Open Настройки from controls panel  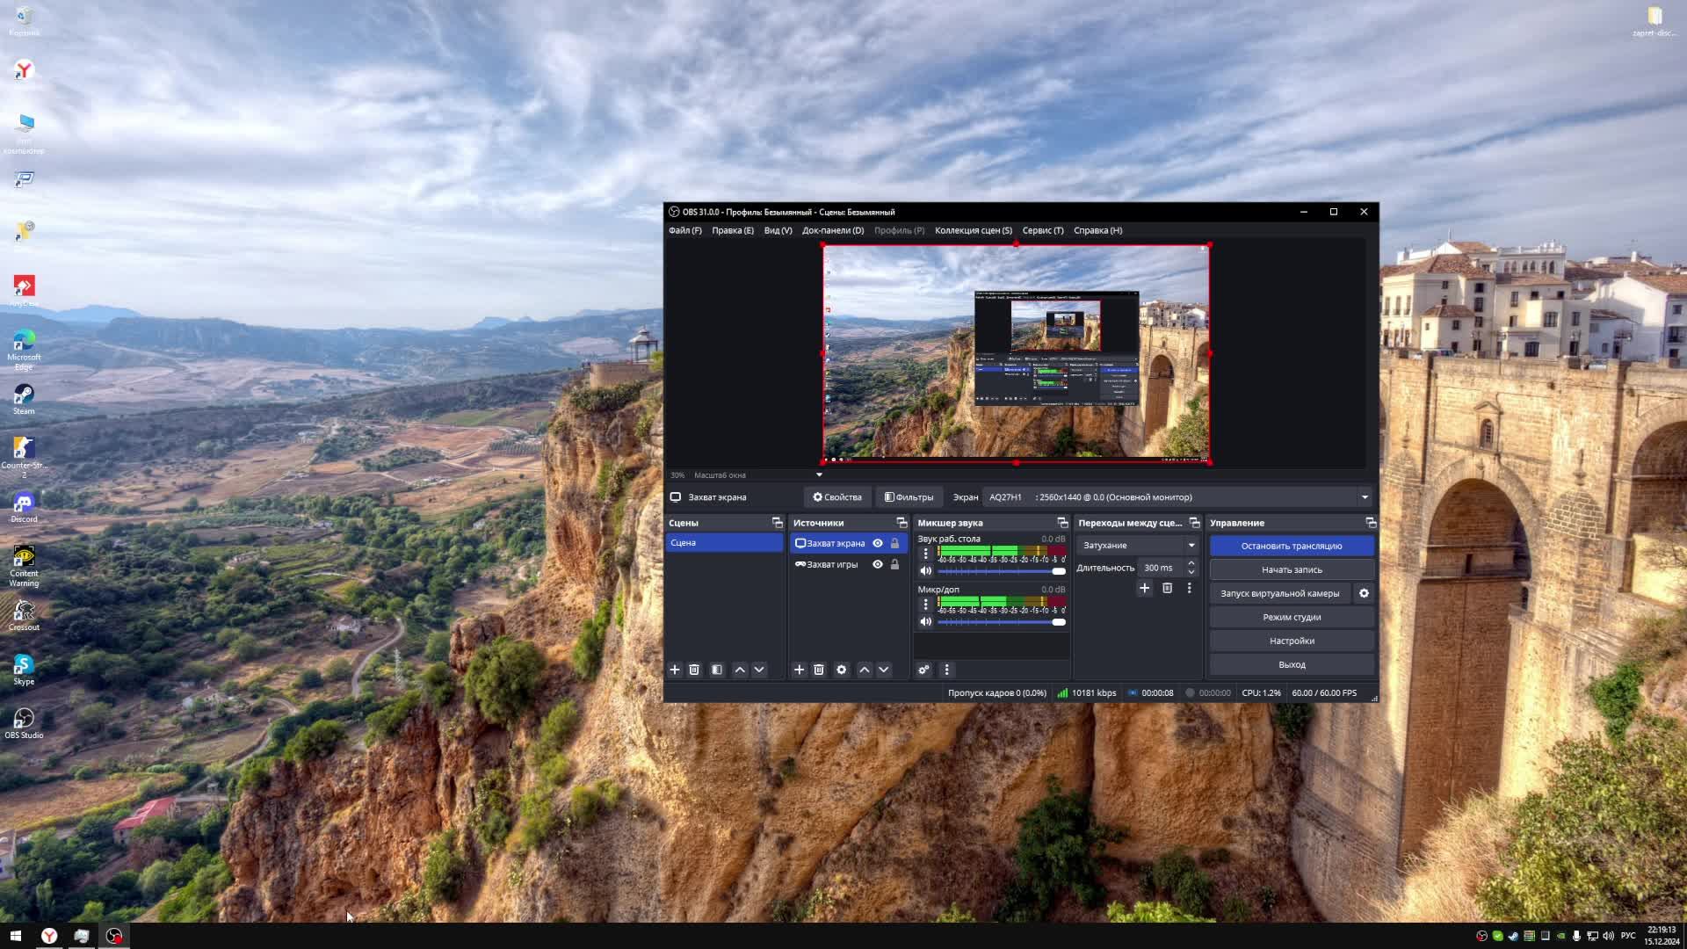pyautogui.click(x=1292, y=641)
